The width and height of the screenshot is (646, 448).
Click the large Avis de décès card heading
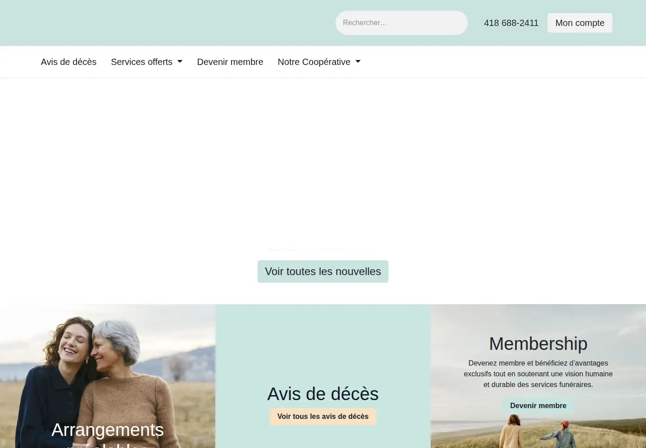coord(323,394)
